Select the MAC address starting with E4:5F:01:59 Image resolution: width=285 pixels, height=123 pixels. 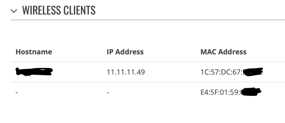(231, 92)
